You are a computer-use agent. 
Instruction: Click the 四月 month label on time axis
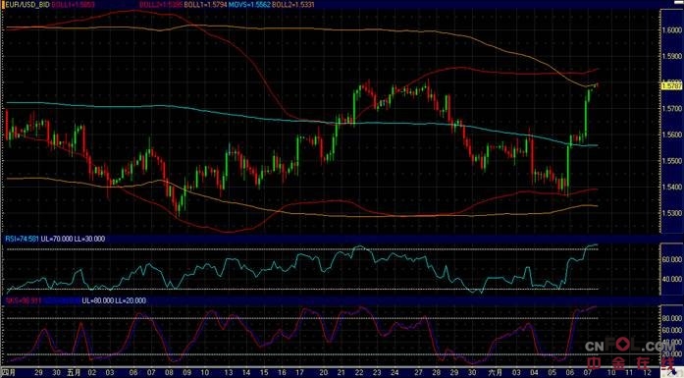click(9, 373)
